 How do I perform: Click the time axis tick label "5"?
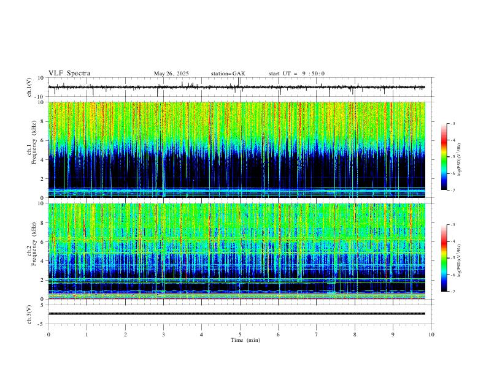point(240,335)
